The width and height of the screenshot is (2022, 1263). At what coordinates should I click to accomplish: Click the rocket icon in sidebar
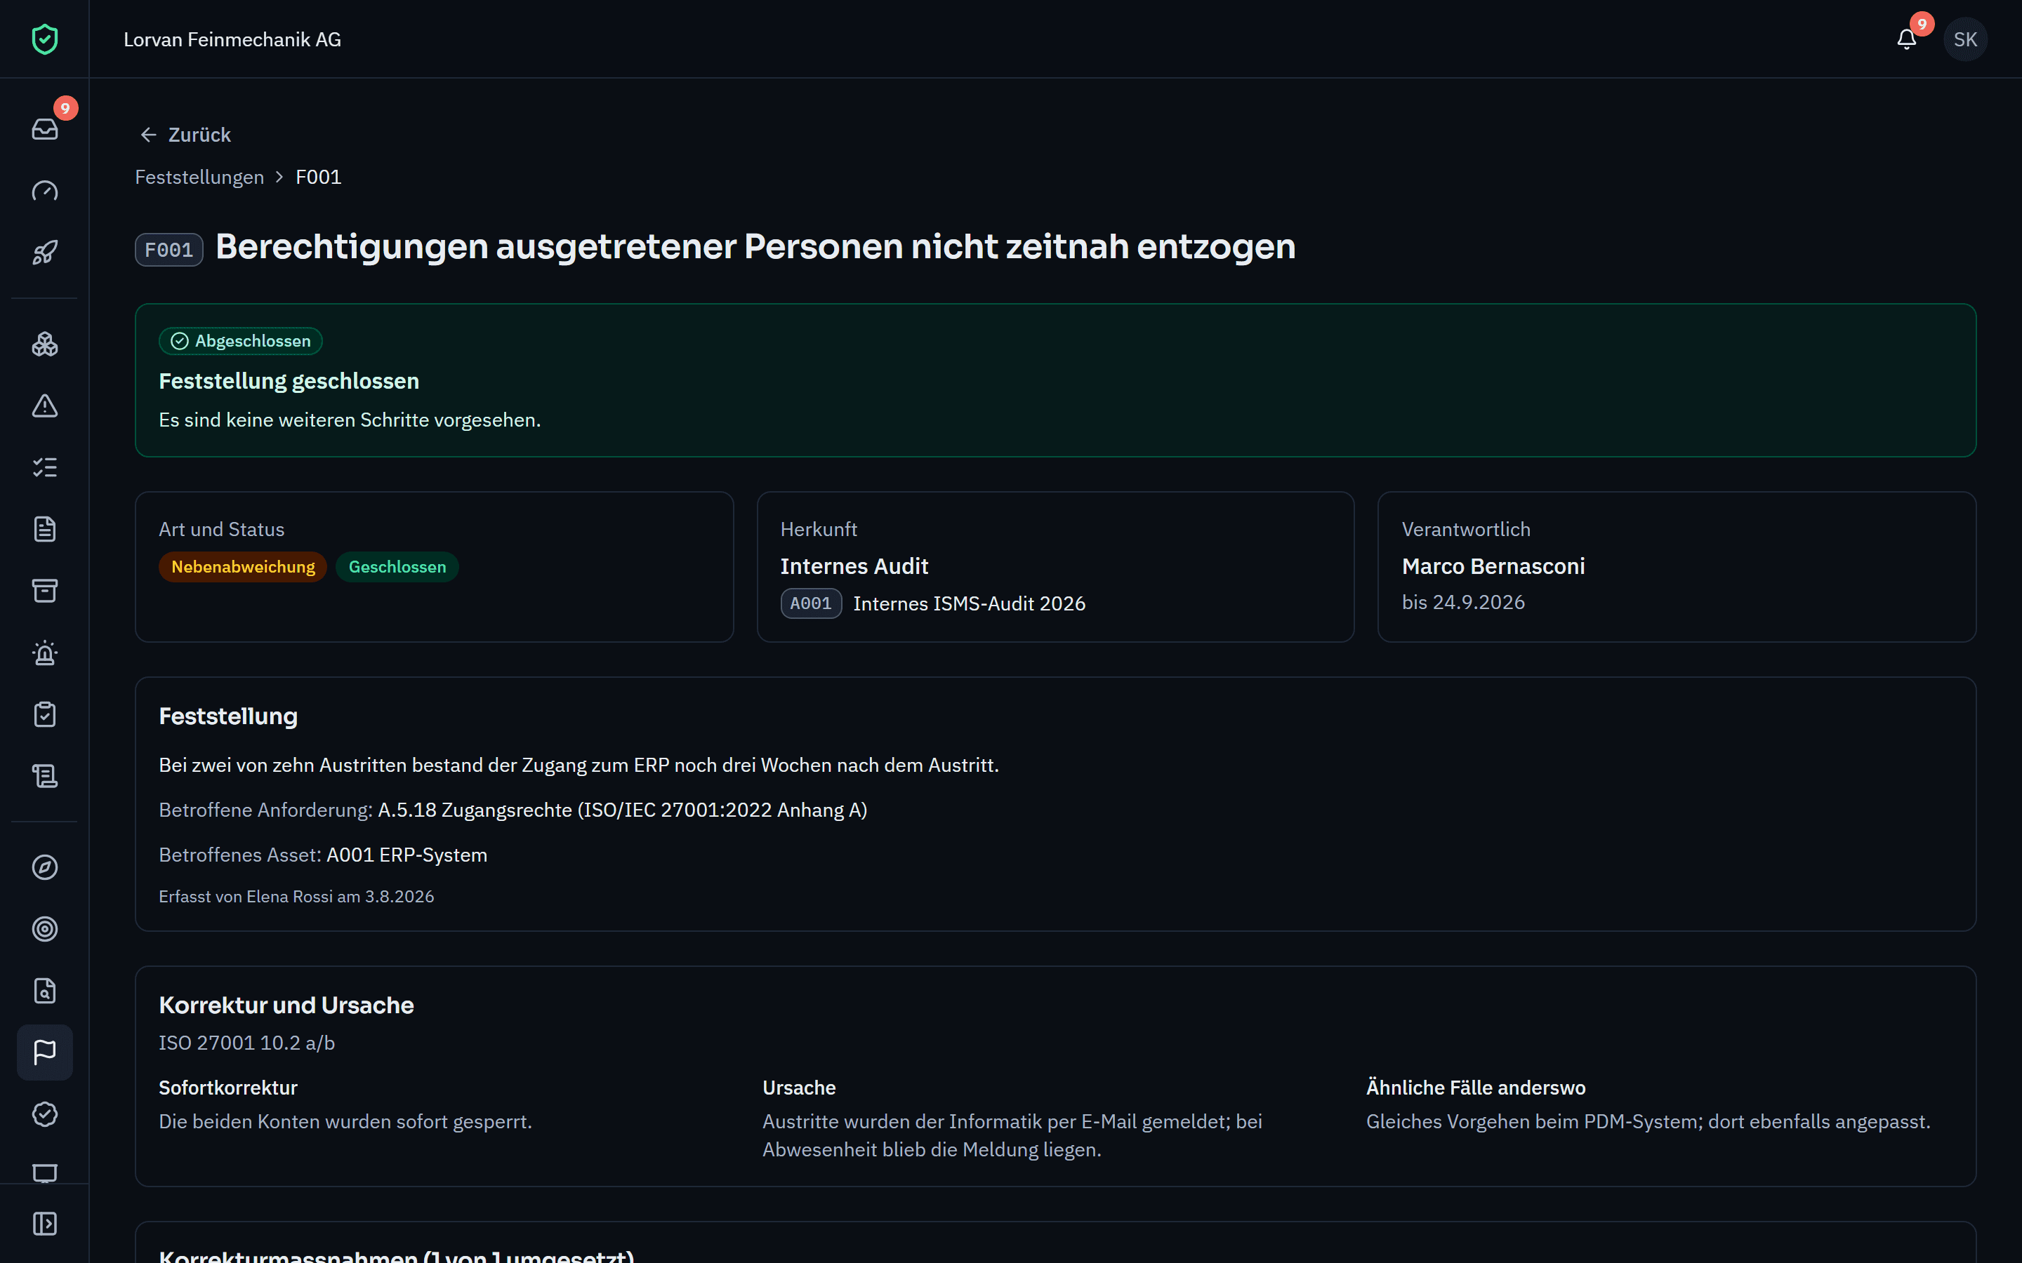[x=44, y=253]
